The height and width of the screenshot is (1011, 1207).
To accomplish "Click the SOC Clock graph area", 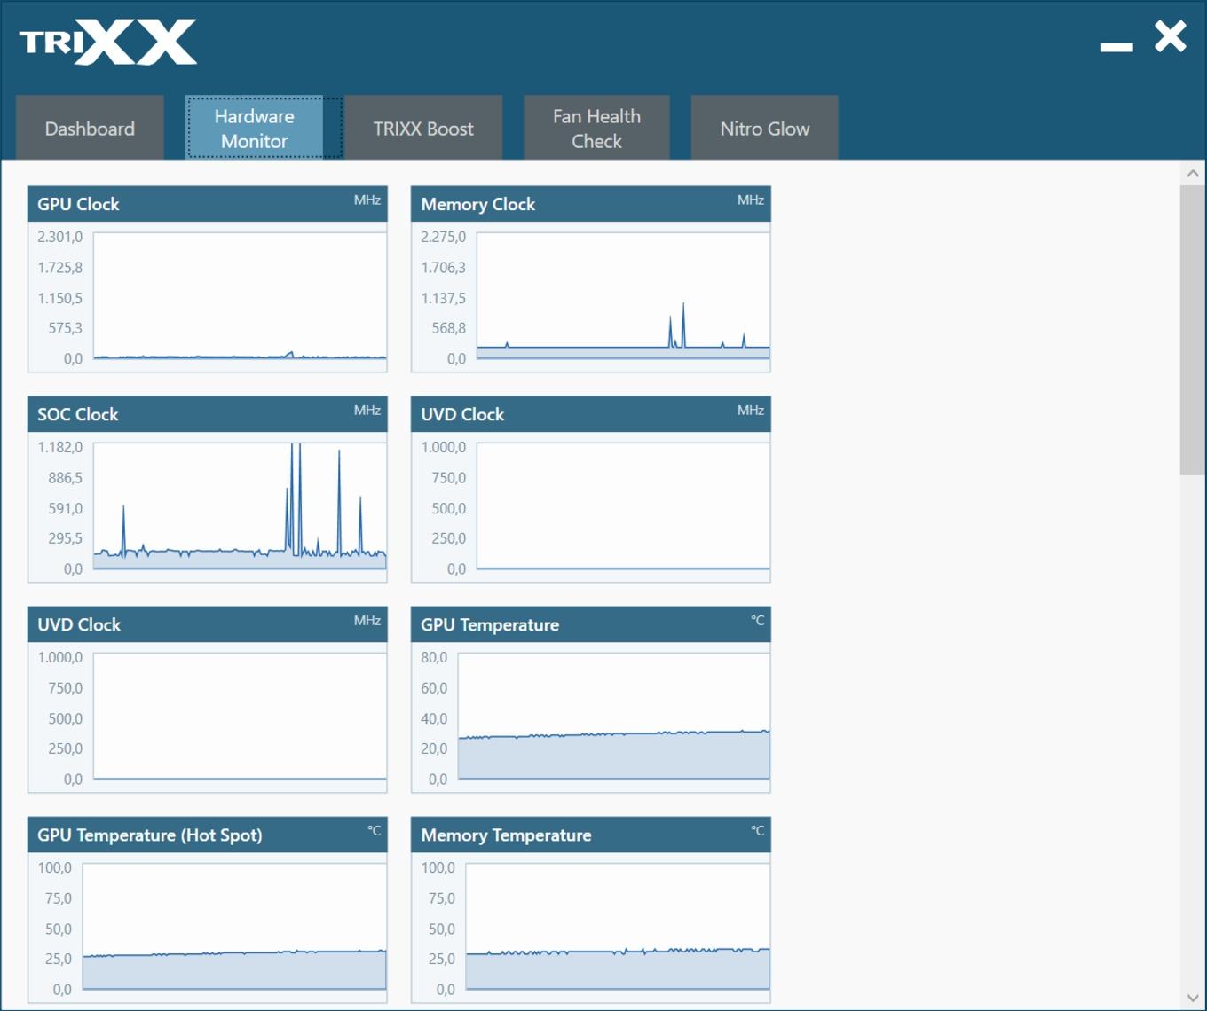I will click(240, 505).
